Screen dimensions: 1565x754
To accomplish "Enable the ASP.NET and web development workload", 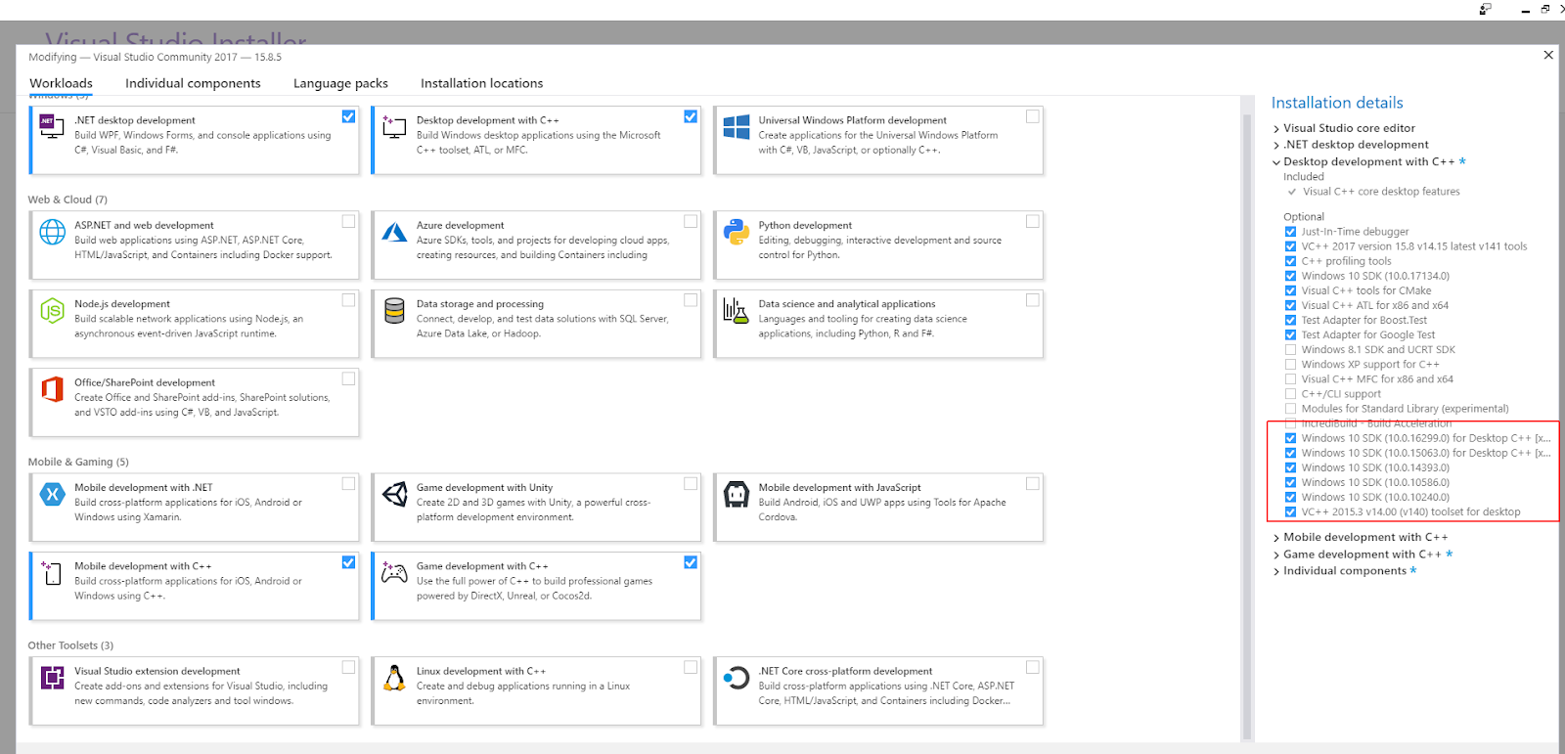I will [x=348, y=222].
